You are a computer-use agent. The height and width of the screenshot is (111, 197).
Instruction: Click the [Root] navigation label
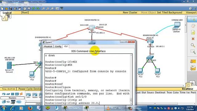click(25, 12)
